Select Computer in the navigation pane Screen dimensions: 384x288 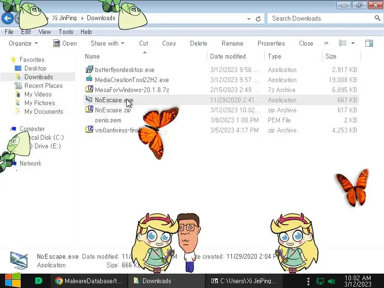pyautogui.click(x=32, y=129)
